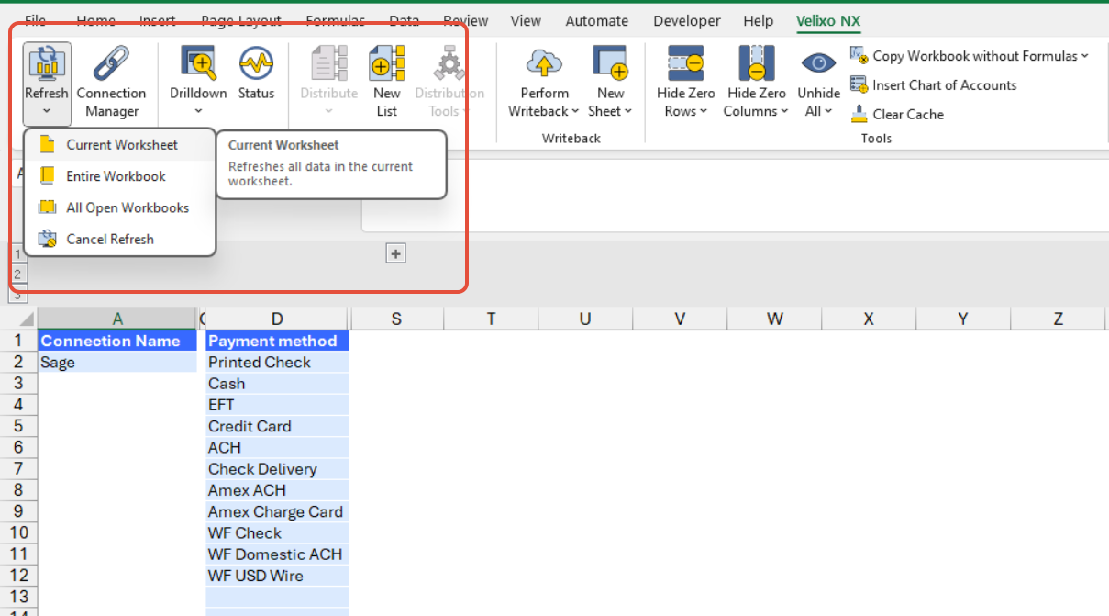Select column D header
The image size is (1109, 616).
(x=277, y=319)
